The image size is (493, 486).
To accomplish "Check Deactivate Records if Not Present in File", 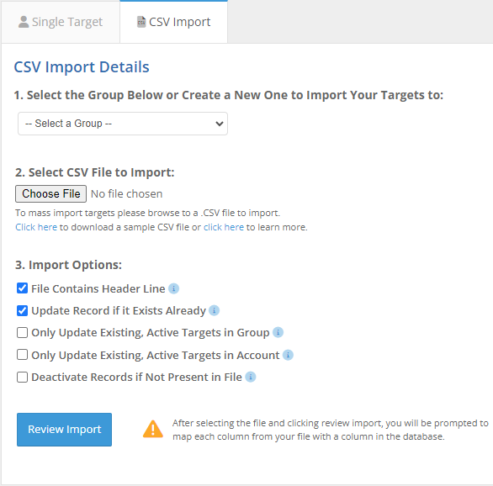I will click(x=22, y=377).
